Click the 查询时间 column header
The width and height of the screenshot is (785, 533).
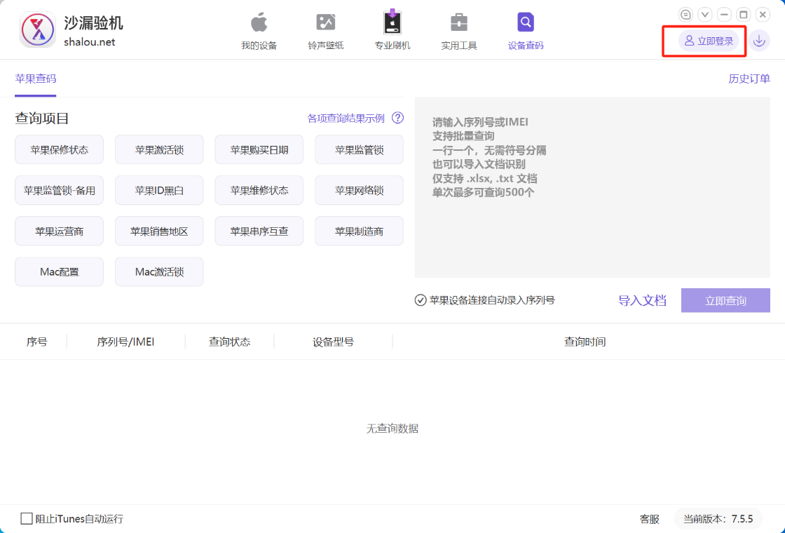(585, 342)
